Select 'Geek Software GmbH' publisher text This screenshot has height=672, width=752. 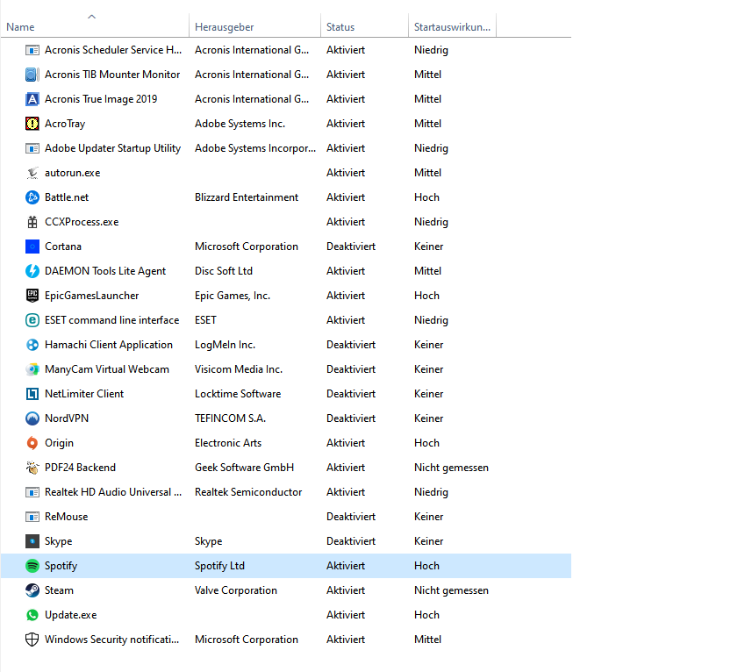(244, 468)
